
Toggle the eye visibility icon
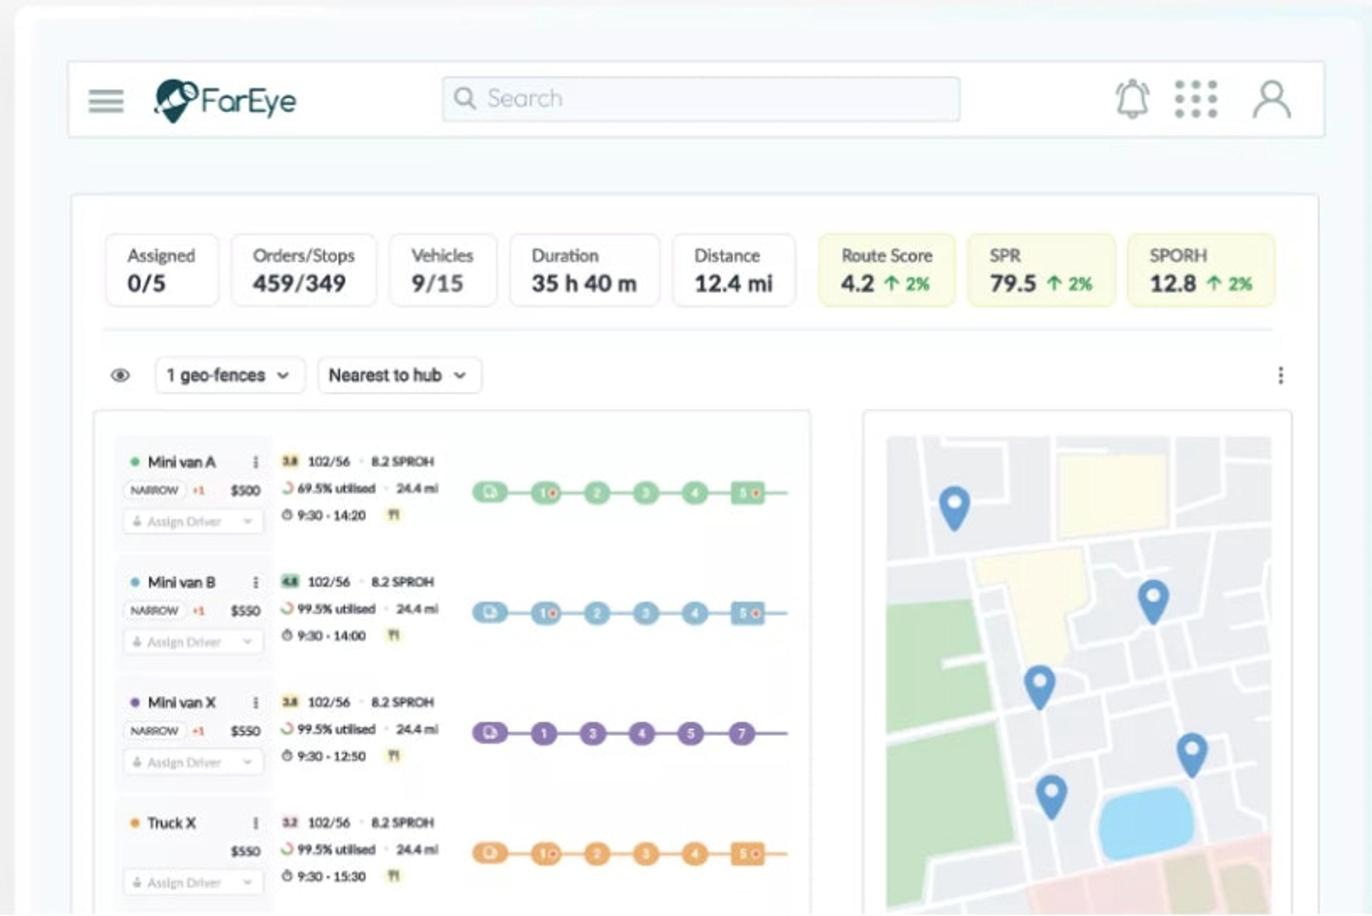pos(120,375)
